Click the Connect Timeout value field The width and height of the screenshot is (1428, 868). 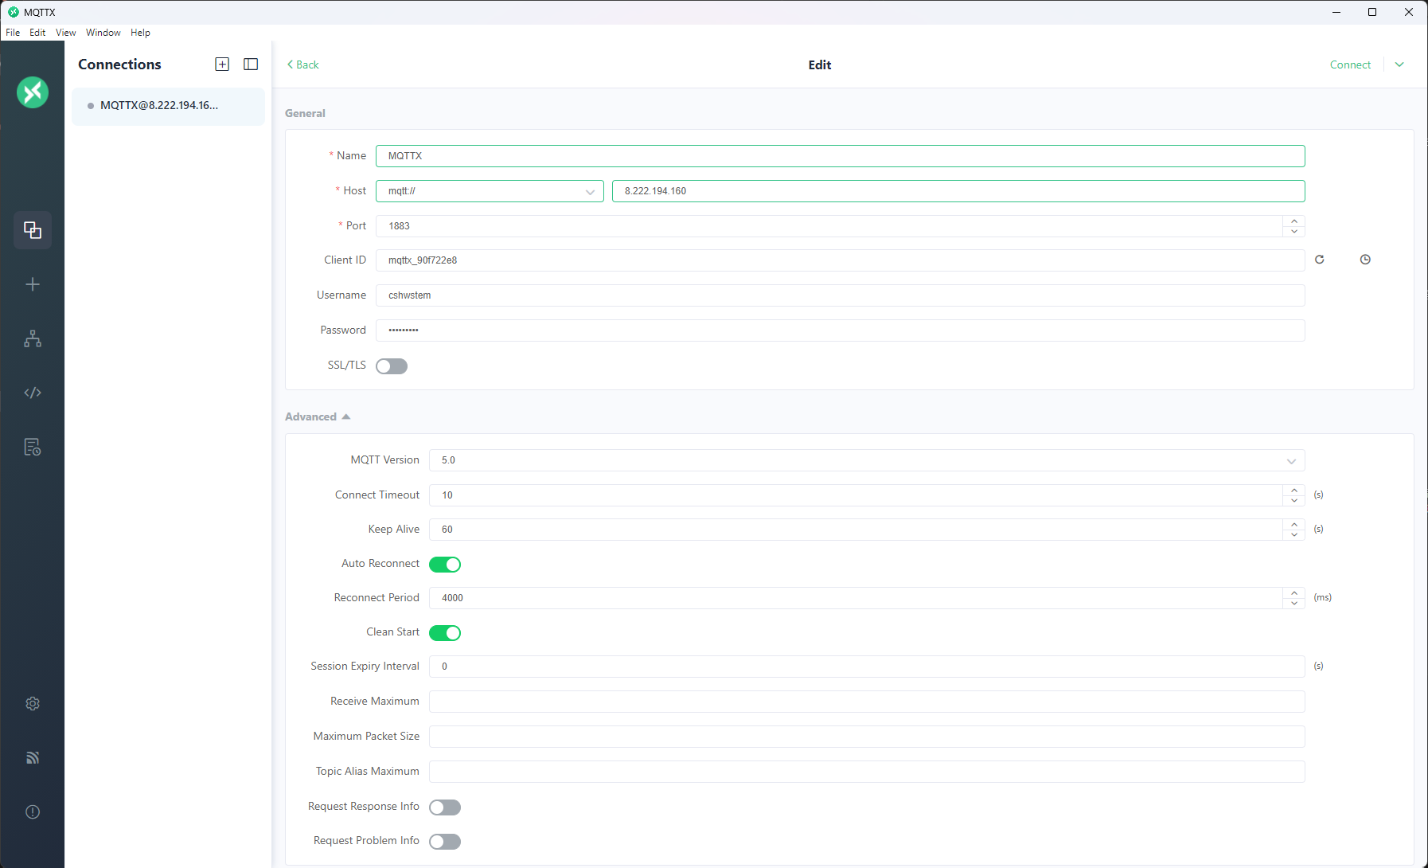[856, 495]
